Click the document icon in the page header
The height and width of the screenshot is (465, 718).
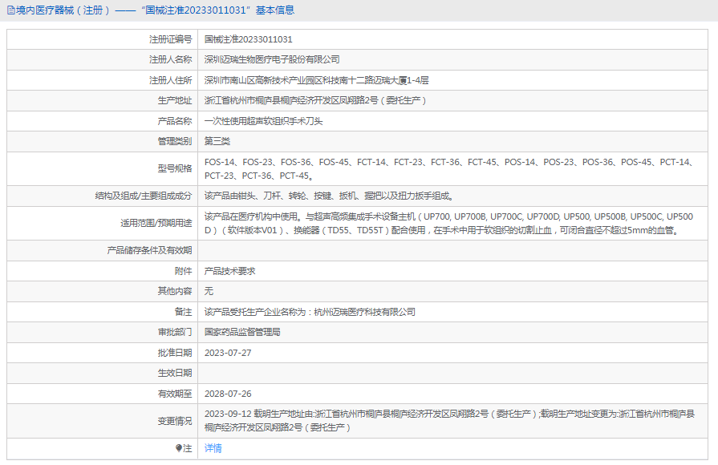click(x=10, y=10)
